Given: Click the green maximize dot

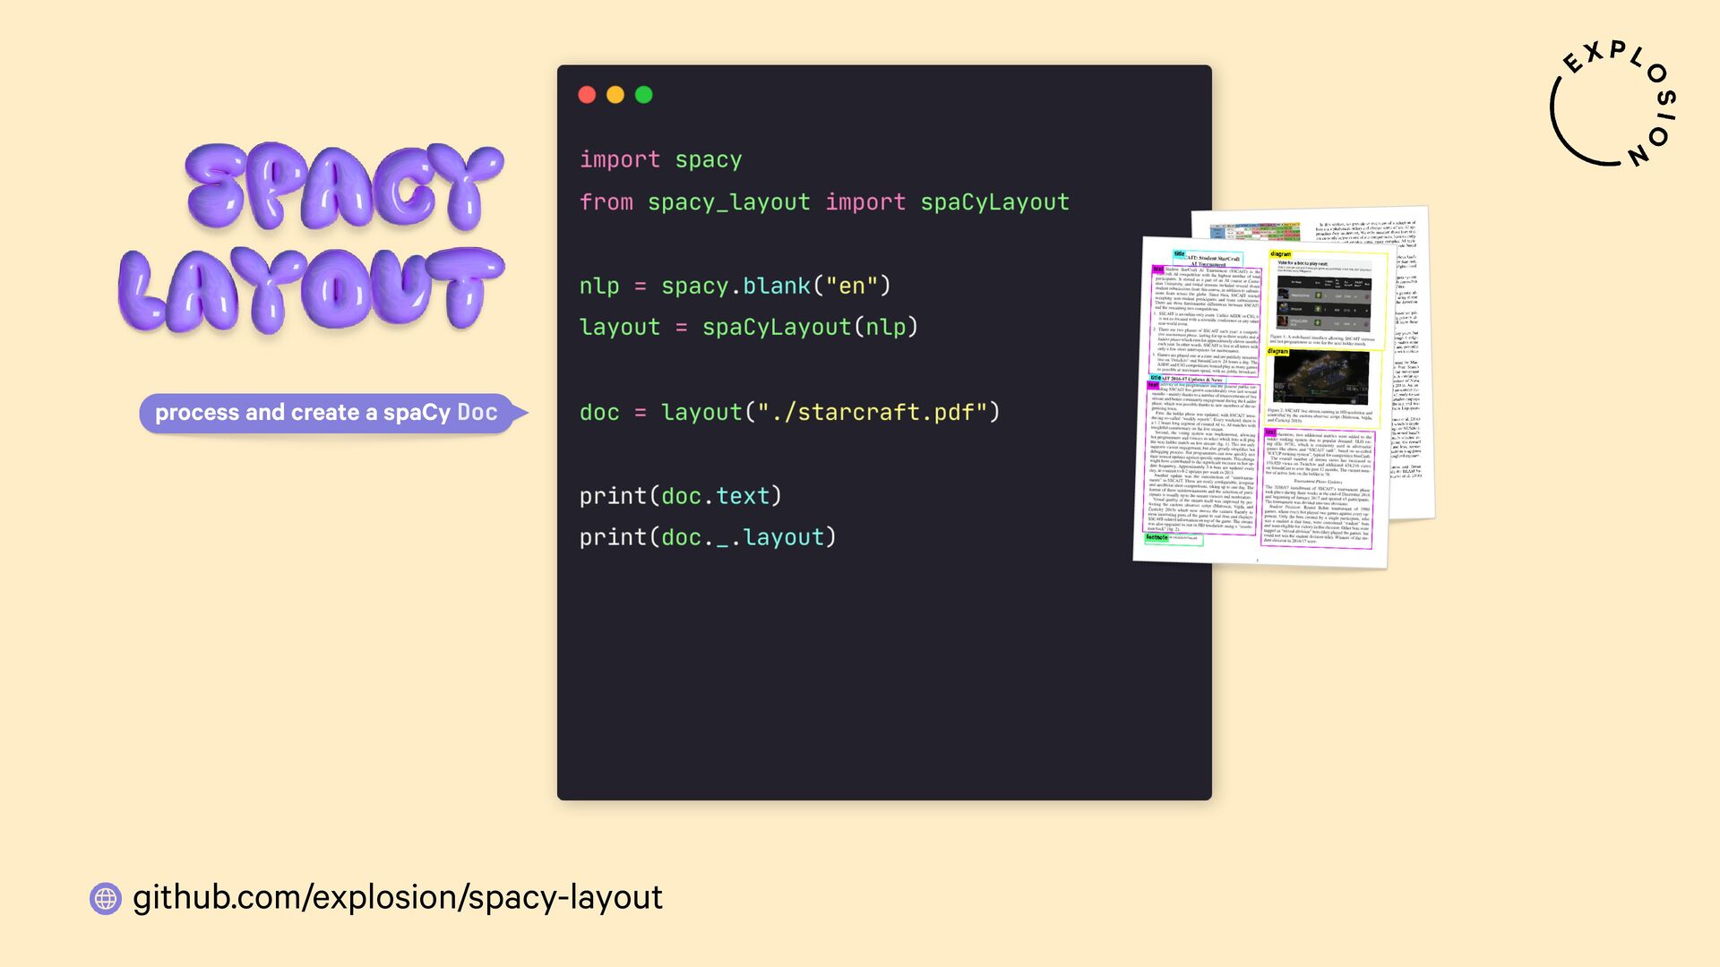Looking at the screenshot, I should 644,95.
